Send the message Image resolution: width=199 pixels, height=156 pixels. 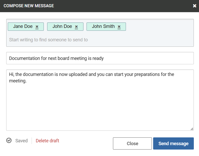(x=173, y=144)
